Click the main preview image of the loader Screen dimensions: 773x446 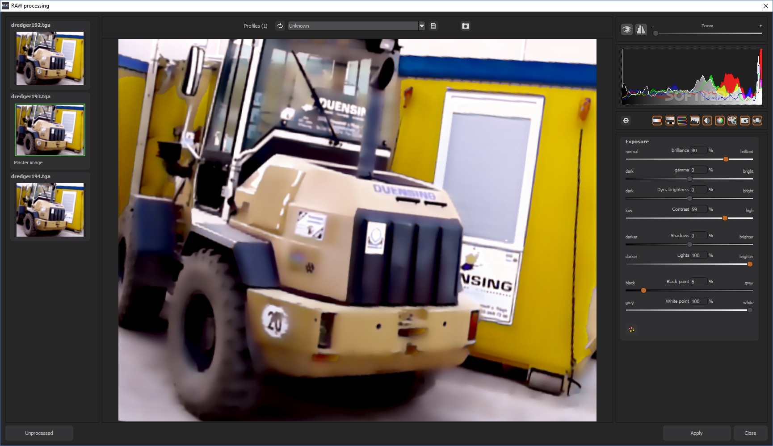click(357, 230)
